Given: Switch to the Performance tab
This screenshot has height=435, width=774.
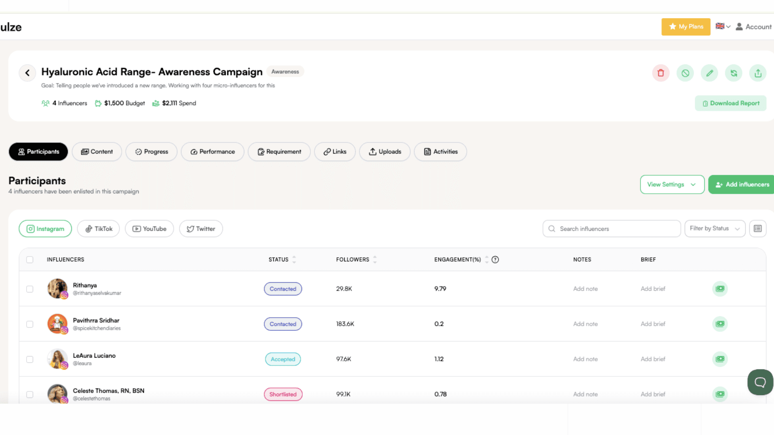Looking at the screenshot, I should pyautogui.click(x=212, y=152).
